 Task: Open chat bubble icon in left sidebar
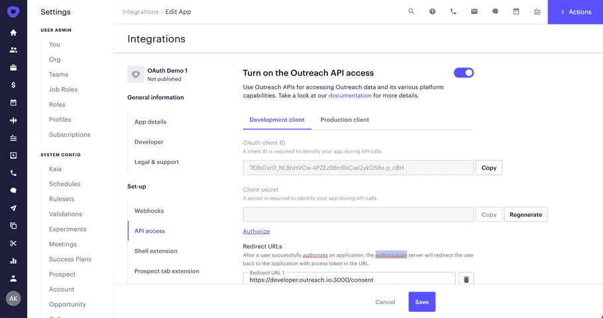(x=13, y=190)
